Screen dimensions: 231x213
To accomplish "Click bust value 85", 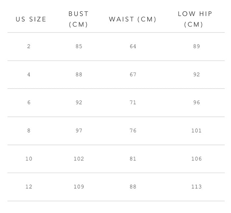I will coord(79,47).
